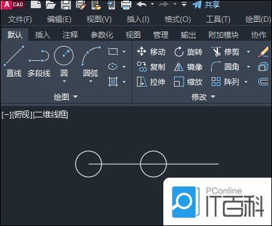The height and width of the screenshot is (226, 272).
Task: Open the 视图(V) menu
Action: pyautogui.click(x=99, y=19)
